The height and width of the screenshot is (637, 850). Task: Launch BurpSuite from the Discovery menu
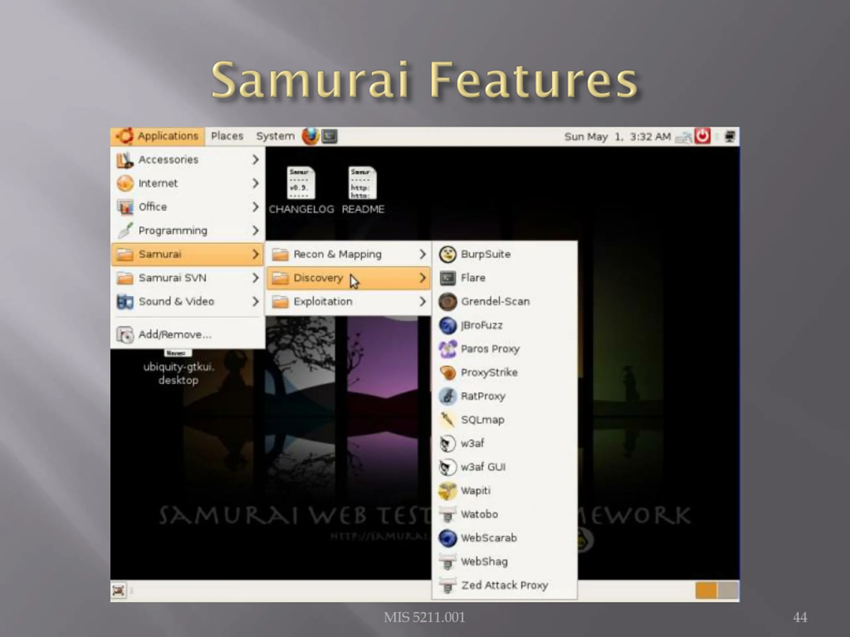[x=504, y=254]
